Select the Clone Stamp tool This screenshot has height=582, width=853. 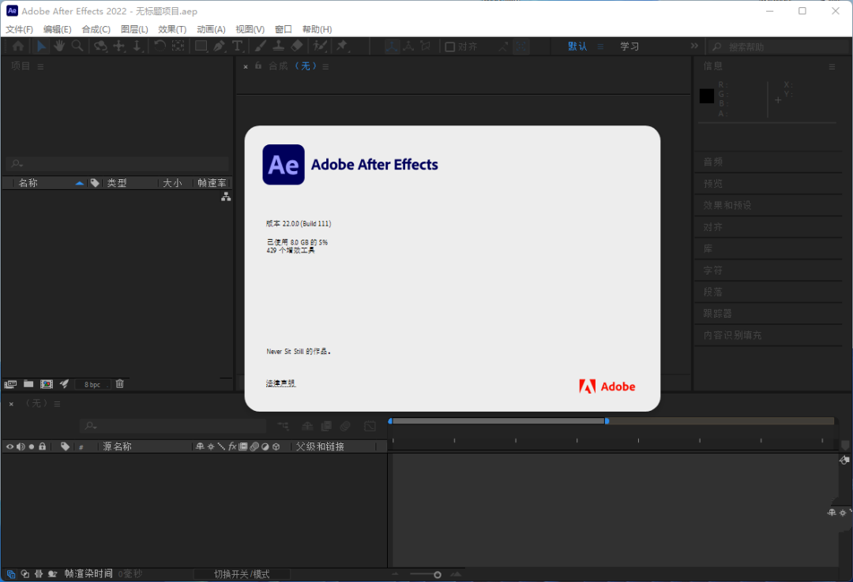(x=279, y=47)
